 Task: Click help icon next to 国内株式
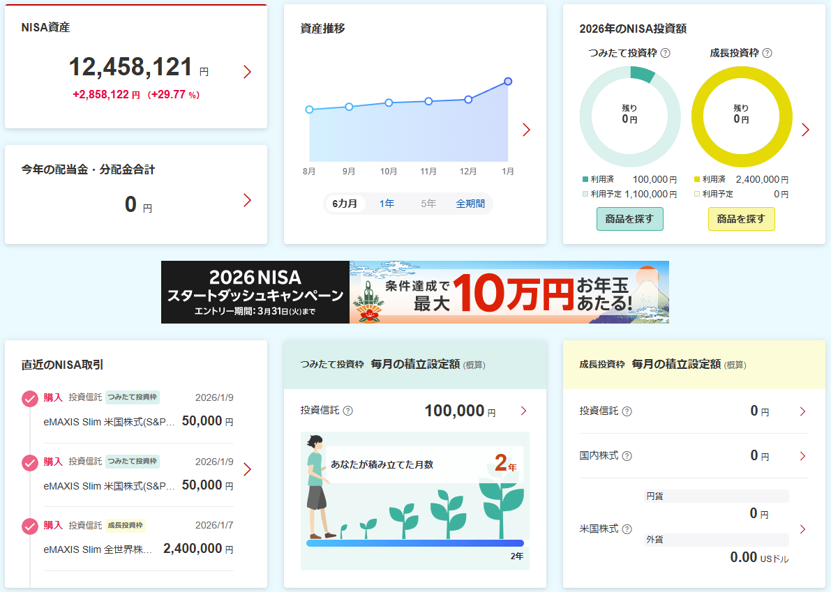(627, 456)
